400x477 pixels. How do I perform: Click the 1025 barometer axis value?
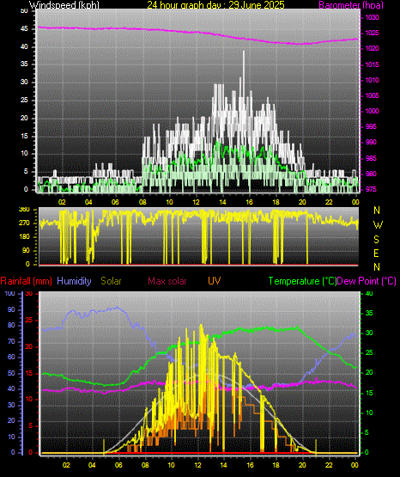(372, 33)
